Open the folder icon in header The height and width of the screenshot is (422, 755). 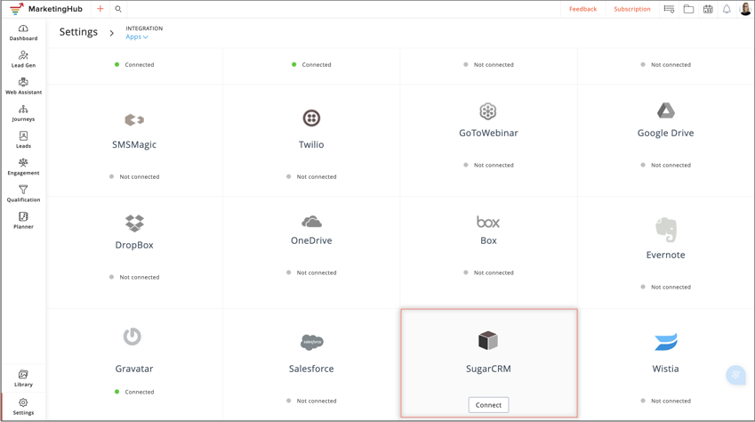coord(688,9)
